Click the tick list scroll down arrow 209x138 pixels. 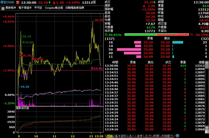pyautogui.click(x=207, y=128)
